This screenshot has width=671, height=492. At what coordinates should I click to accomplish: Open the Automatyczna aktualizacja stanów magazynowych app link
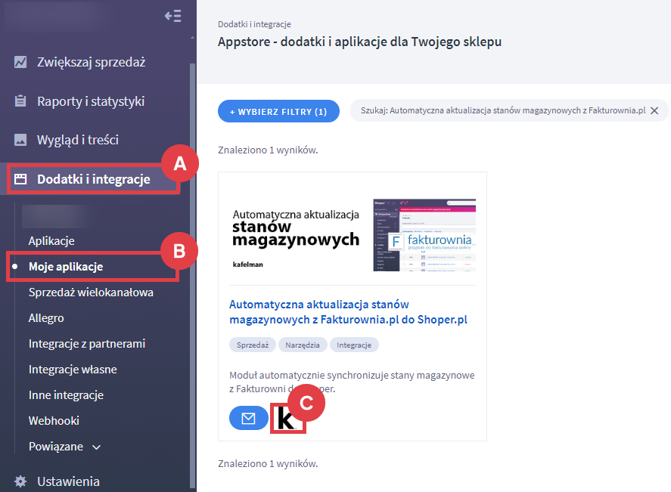pyautogui.click(x=348, y=311)
